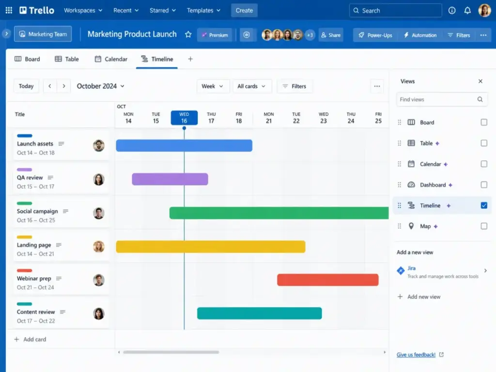
Task: Open the information help icon
Action: tap(452, 11)
